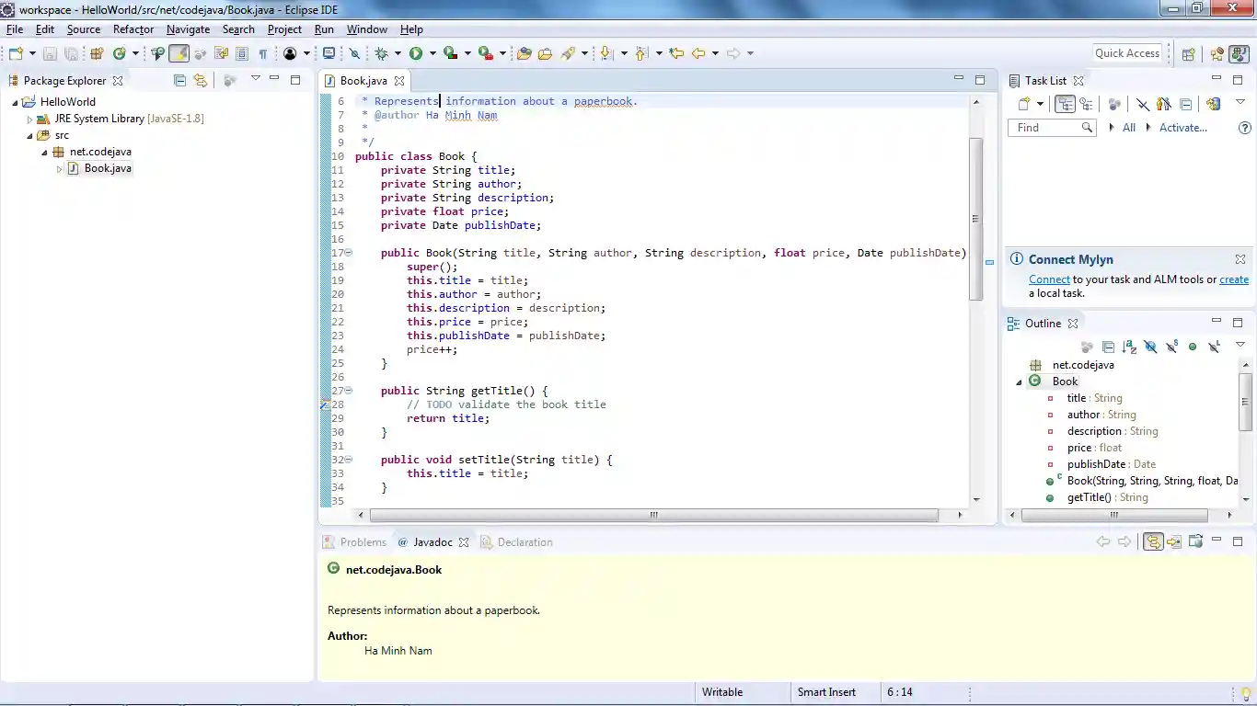Toggle Link with Editor in Package Explorer
Viewport: 1257px width, 706px height.
pos(200,80)
